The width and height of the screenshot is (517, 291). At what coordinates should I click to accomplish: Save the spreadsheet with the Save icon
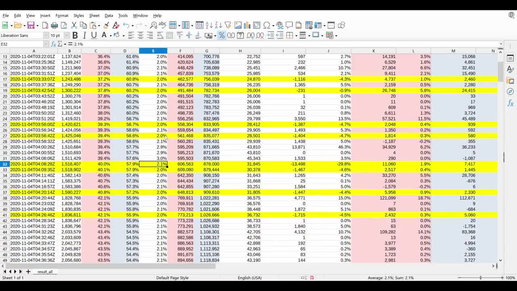pos(31,25)
